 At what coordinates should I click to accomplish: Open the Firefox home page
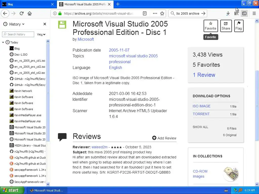coord(30,13)
